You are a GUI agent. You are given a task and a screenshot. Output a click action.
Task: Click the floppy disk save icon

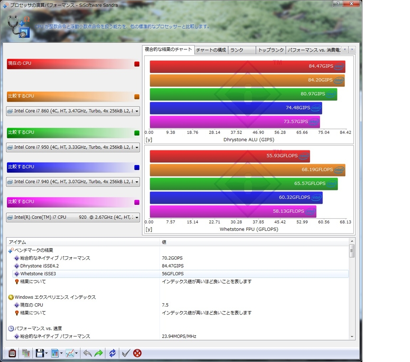[x=40, y=353]
